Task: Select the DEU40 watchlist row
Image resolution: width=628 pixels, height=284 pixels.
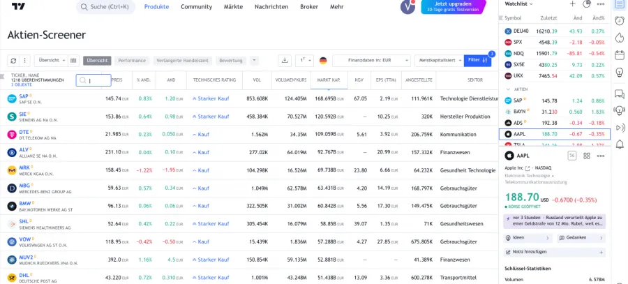Action: (555, 31)
